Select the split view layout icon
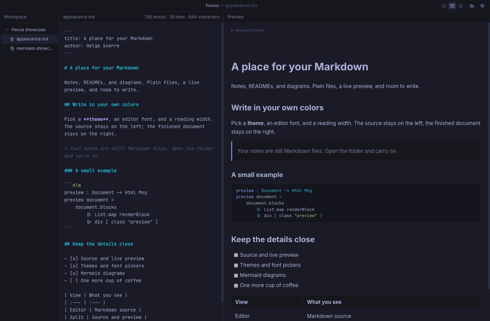 (x=452, y=6)
